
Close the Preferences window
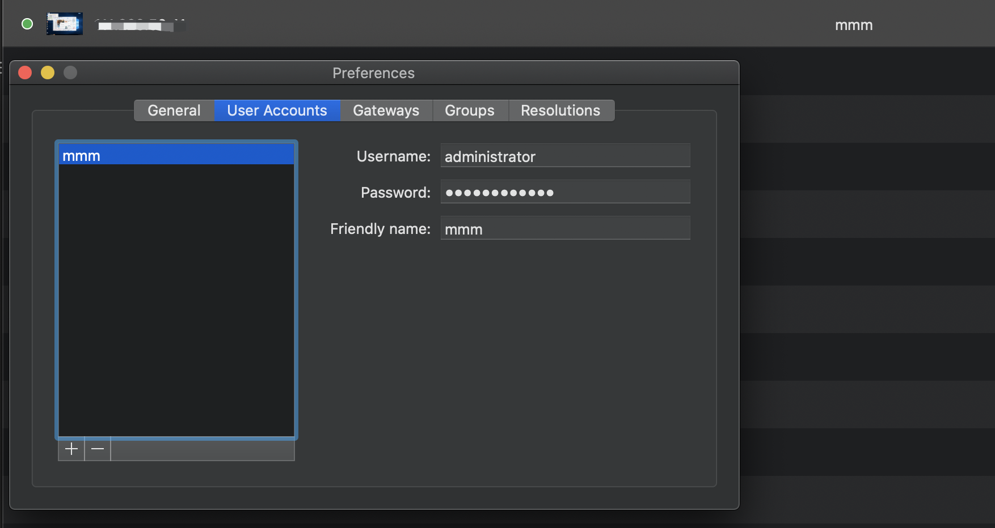tap(25, 73)
